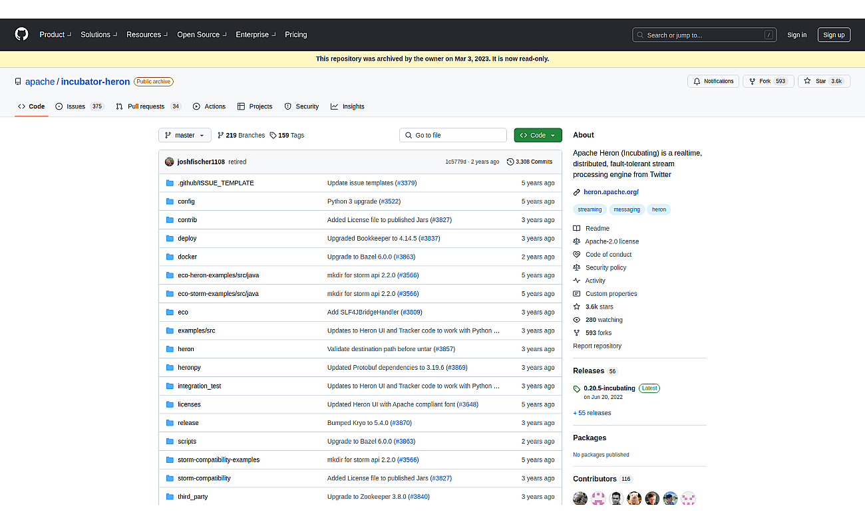Expand the Product menu
This screenshot has height=524, width=865.
tap(55, 35)
